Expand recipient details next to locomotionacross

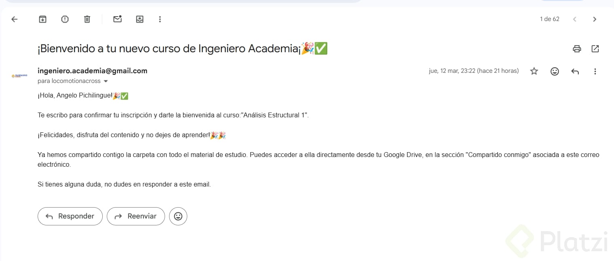106,81
